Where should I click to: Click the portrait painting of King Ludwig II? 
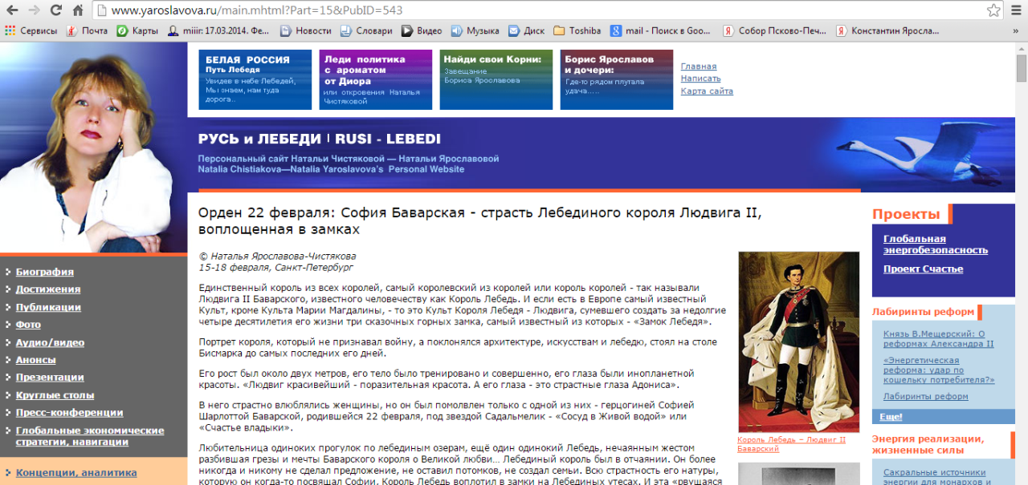799,342
